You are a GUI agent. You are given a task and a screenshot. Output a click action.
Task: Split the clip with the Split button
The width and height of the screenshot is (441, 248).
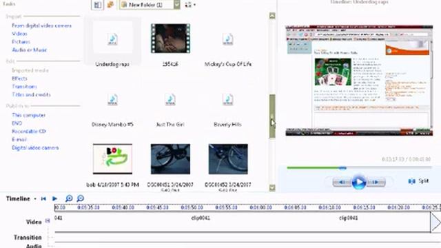pos(418,181)
